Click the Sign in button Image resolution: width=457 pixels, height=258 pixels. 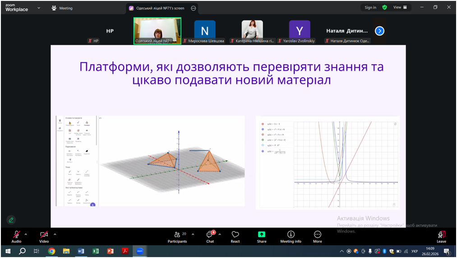pos(370,8)
